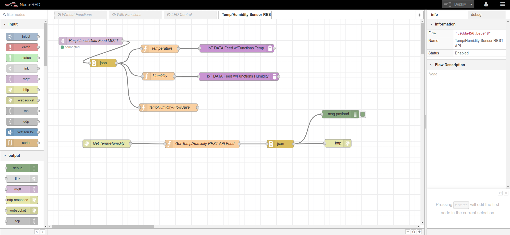Open the Deploy options dropdown arrow
510x235 pixels.
[x=471, y=4]
